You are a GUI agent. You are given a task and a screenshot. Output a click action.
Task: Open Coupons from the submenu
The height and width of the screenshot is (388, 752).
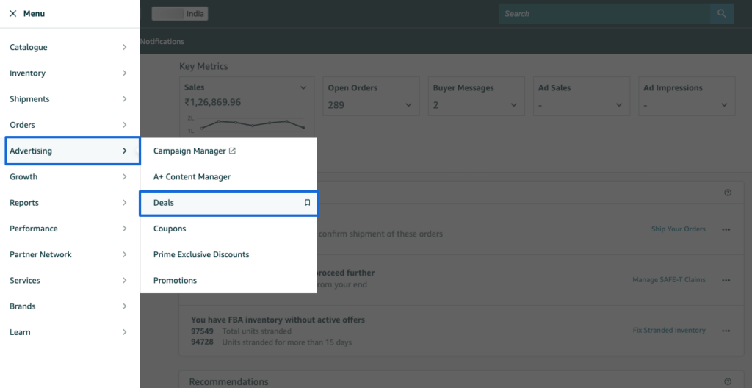click(x=228, y=229)
